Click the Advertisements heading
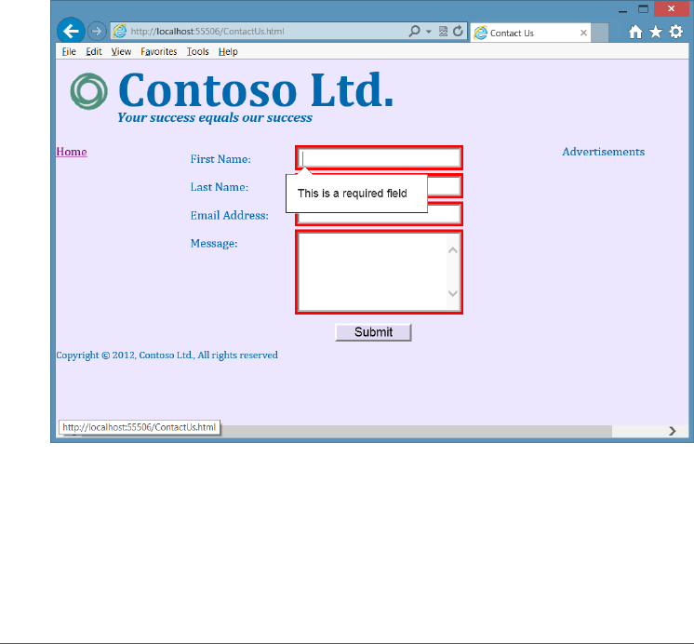Viewport: 694px width, 644px height. point(603,152)
